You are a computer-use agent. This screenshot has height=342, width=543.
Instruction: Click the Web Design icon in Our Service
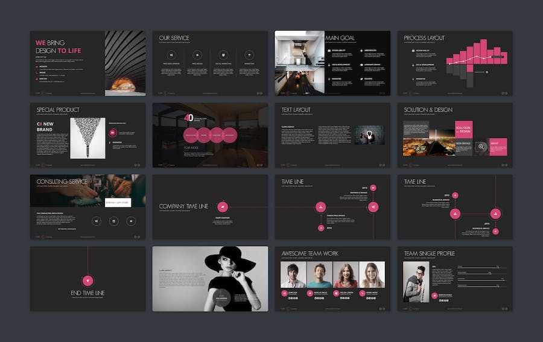pos(197,54)
